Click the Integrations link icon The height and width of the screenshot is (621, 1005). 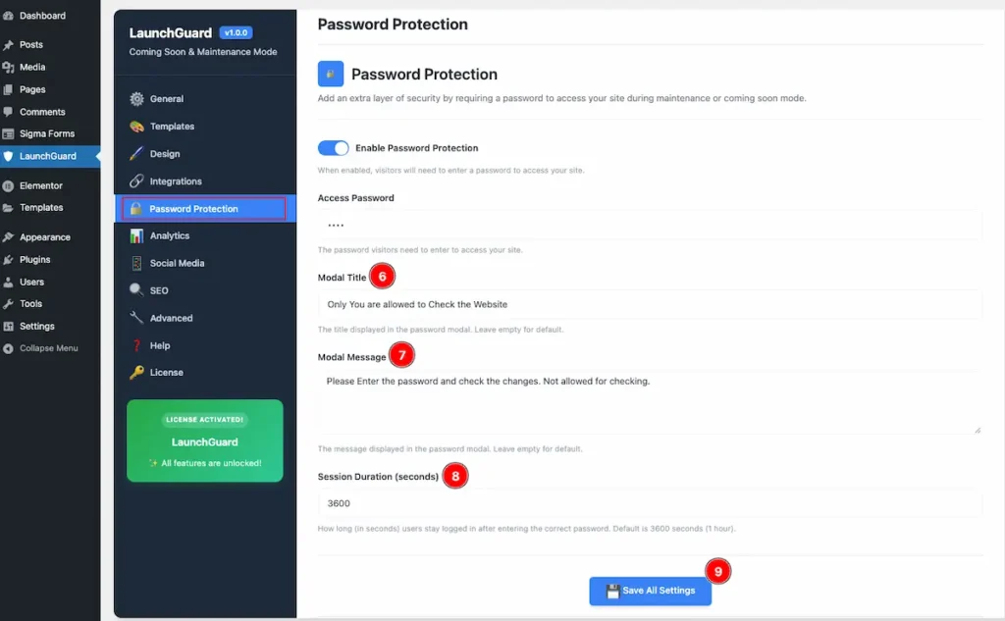point(136,181)
